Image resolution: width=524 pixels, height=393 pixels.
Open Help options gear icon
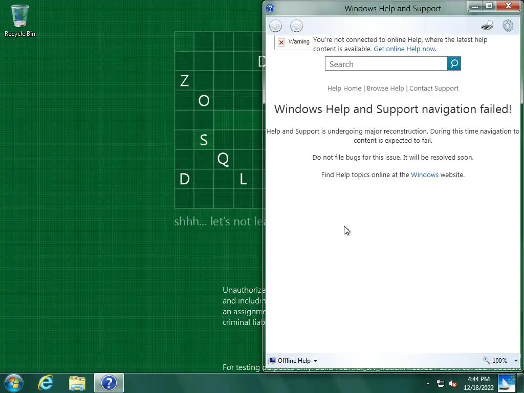pos(508,26)
